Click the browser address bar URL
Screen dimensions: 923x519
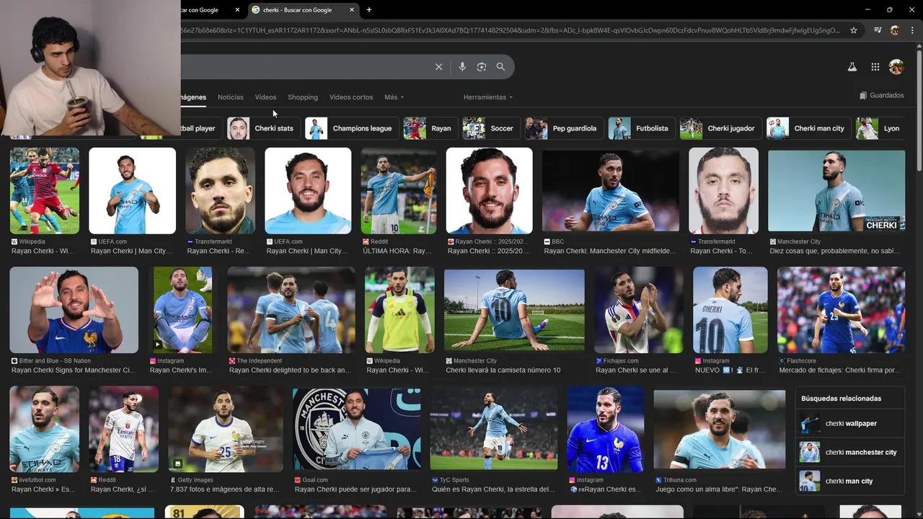tap(512, 30)
